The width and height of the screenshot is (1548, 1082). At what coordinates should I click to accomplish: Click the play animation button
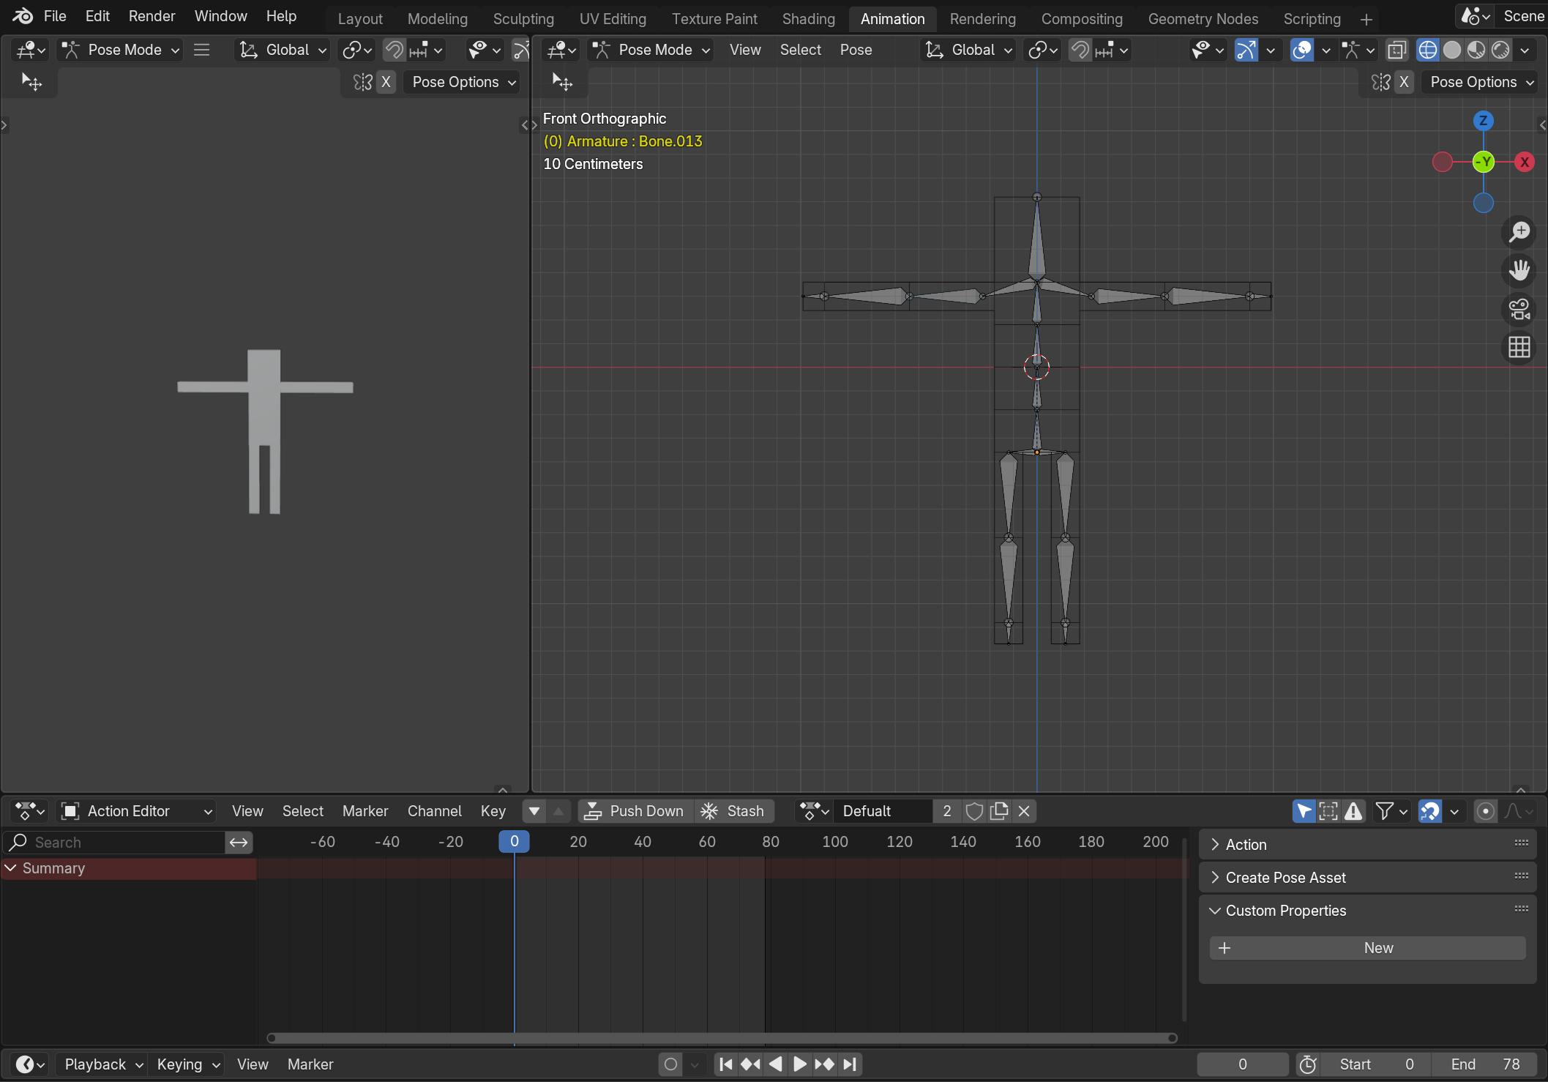[799, 1064]
